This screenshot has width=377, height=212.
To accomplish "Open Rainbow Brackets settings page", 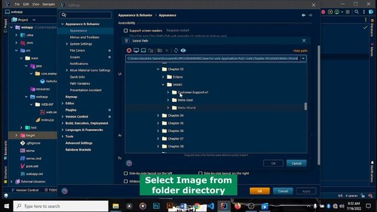I will click(78, 150).
